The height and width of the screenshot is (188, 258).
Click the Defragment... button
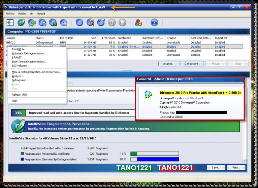[x=192, y=64]
